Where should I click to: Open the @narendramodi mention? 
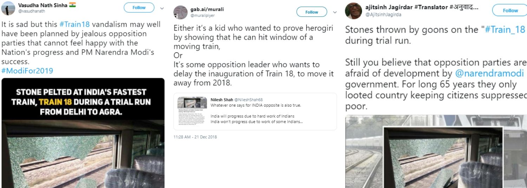click(489, 73)
